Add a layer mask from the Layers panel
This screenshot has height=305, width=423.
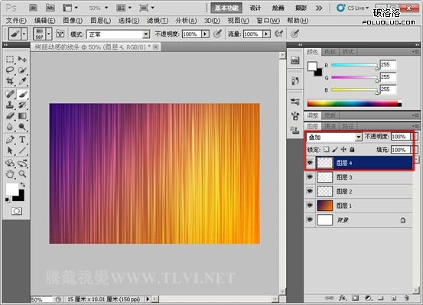(x=355, y=298)
